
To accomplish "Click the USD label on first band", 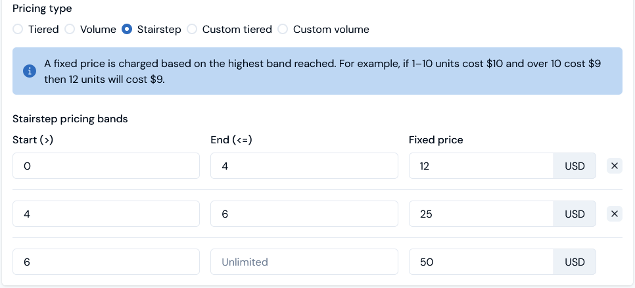I will pyautogui.click(x=575, y=166).
